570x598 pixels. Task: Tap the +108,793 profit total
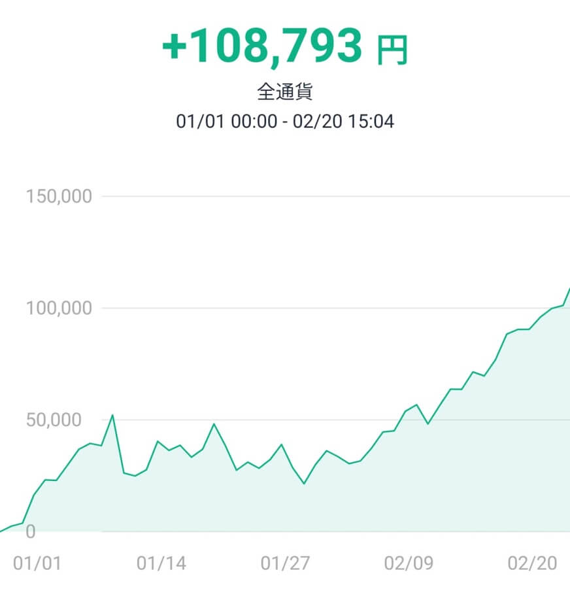(262, 46)
